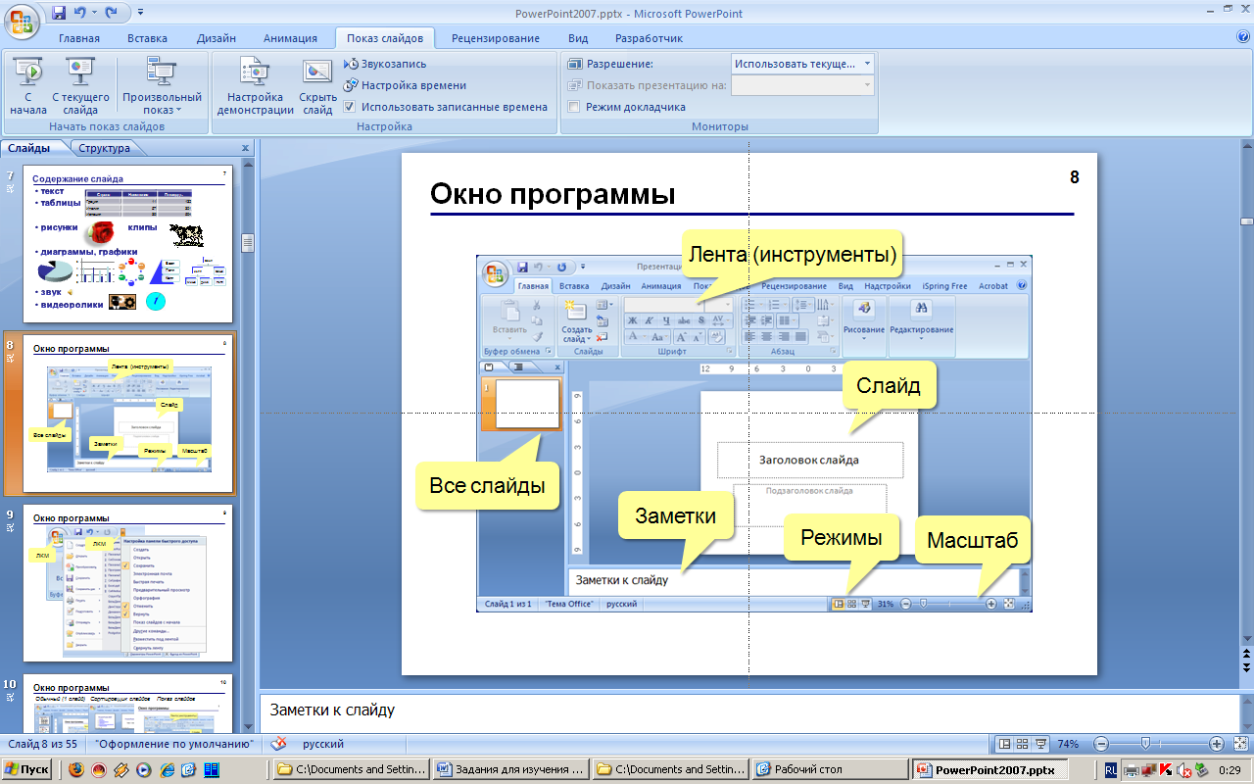The width and height of the screenshot is (1254, 784).
Task: Start slideshow from beginning (С начала)
Action: tap(28, 85)
